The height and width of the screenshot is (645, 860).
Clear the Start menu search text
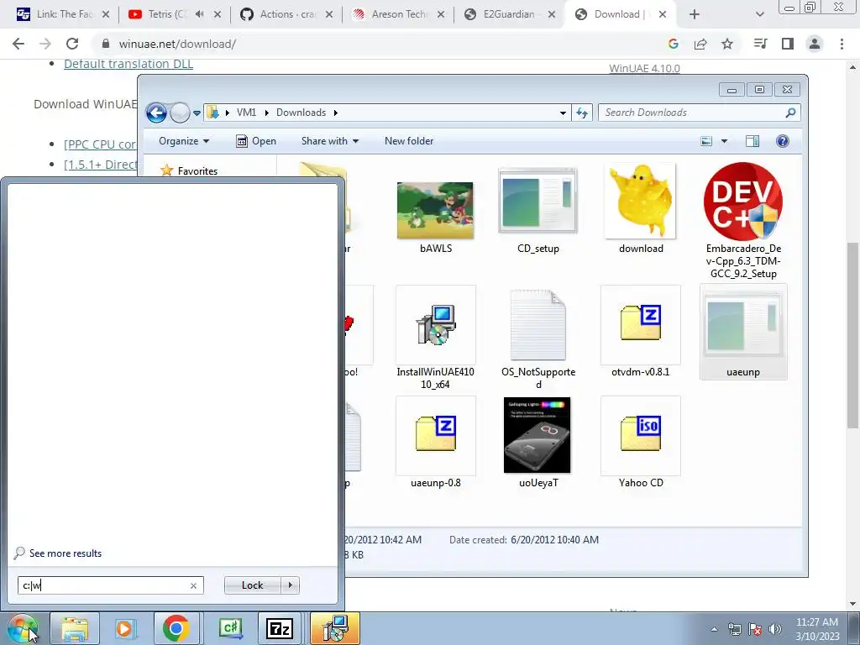point(194,585)
